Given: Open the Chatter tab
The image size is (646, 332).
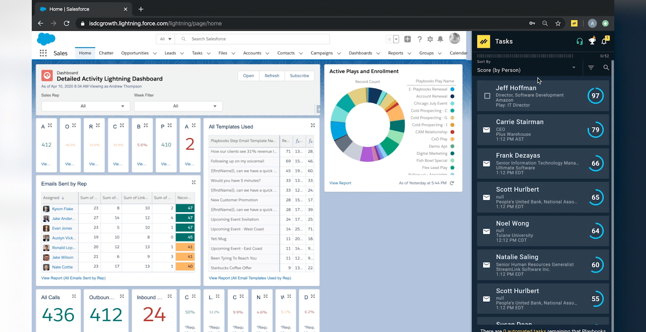Looking at the screenshot, I should (x=106, y=53).
